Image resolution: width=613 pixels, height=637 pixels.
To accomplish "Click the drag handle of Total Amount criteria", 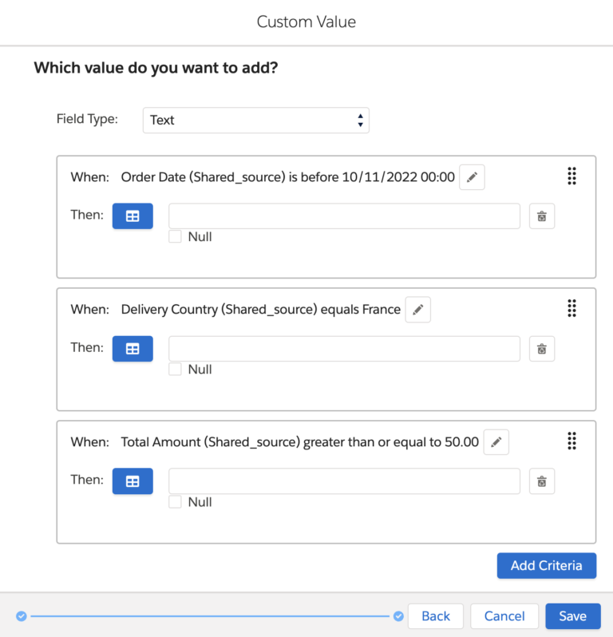I will pyautogui.click(x=571, y=441).
